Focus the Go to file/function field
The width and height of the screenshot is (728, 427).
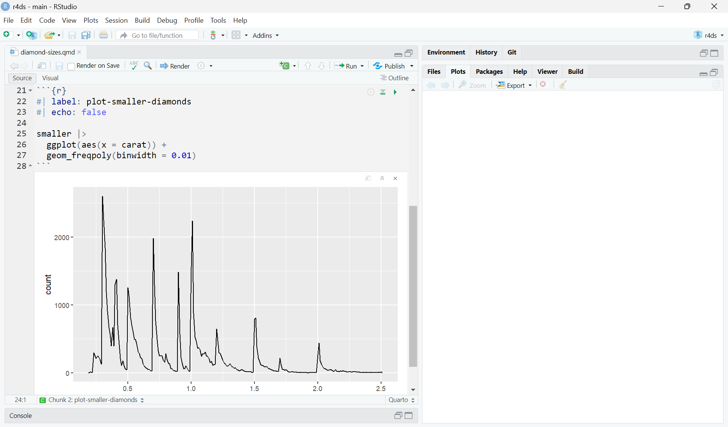coord(157,35)
